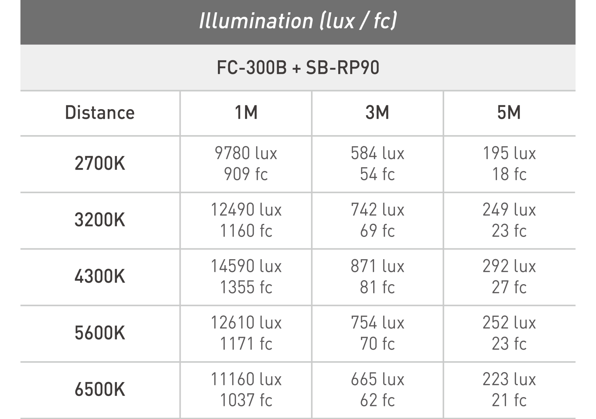
Task: Click the 1M column header
Action: tap(246, 113)
